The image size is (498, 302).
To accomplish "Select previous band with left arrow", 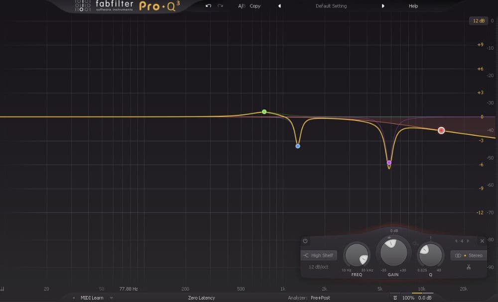I will (x=456, y=241).
